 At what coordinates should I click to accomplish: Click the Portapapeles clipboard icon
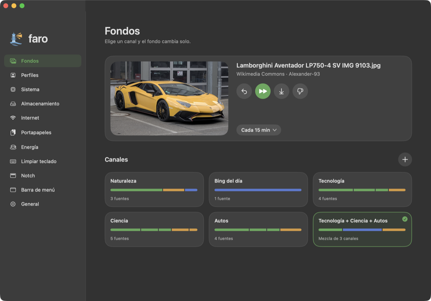click(x=13, y=132)
